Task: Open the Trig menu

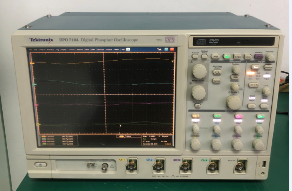Action: [x=58, y=50]
